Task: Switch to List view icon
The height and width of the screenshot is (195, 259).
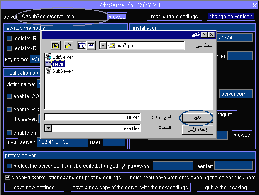Action: (81, 46)
